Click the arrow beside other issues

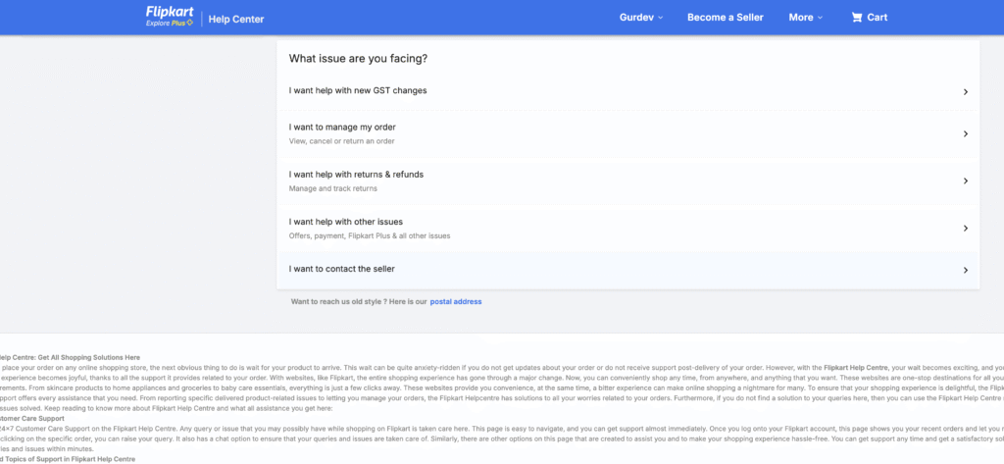pyautogui.click(x=966, y=229)
